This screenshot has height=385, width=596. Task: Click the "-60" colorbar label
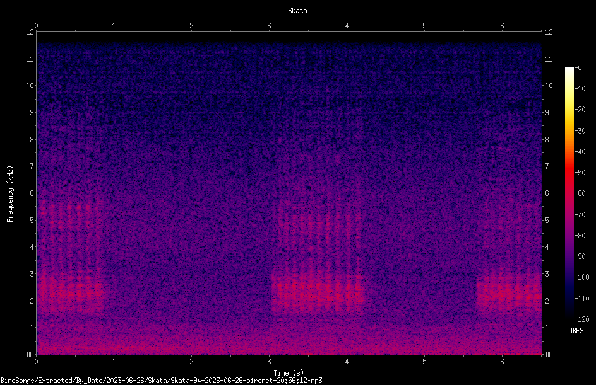580,193
